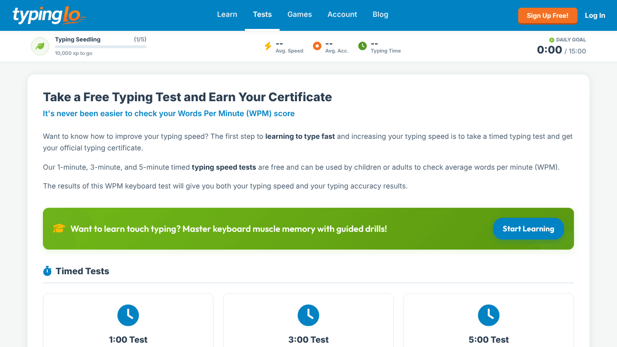Click the "/ 15:00" goal target text

coord(576,51)
